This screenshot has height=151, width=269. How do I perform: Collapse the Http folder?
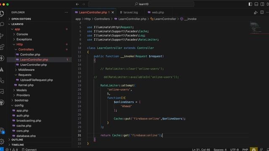[19, 44]
